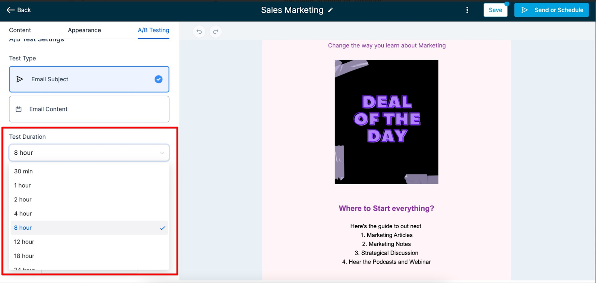The height and width of the screenshot is (283, 596).
Task: Choose 30 min test duration
Action: 89,171
